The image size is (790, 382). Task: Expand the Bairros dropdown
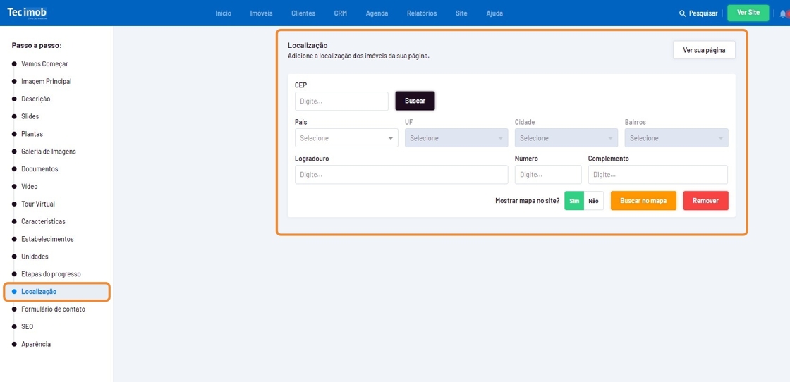tap(676, 138)
